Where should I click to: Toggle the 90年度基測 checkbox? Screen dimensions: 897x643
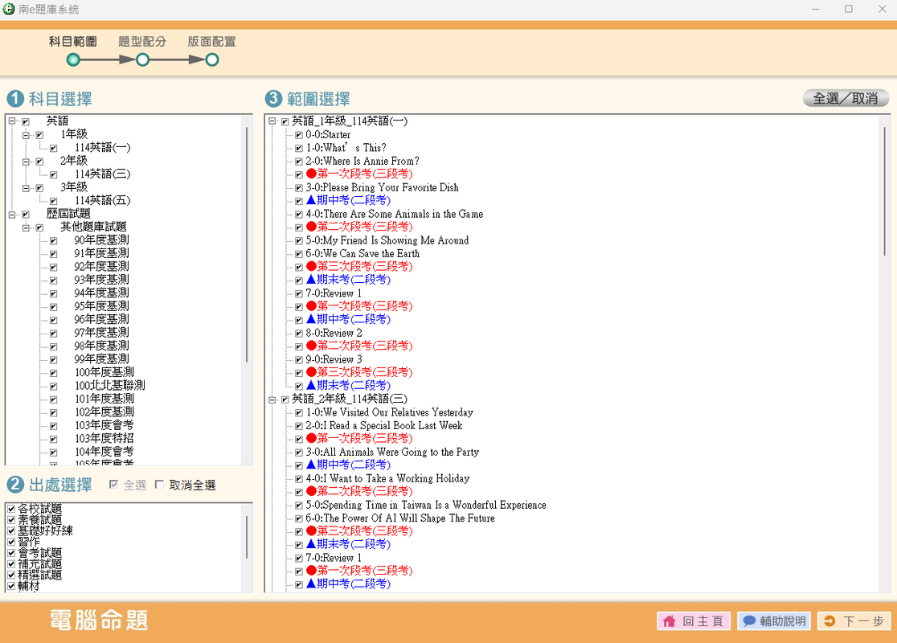tap(53, 241)
